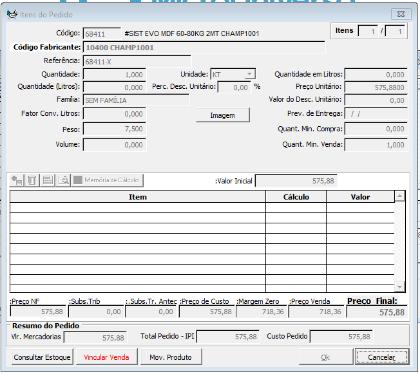Click the Vlr. Mercadorias field

point(95,337)
